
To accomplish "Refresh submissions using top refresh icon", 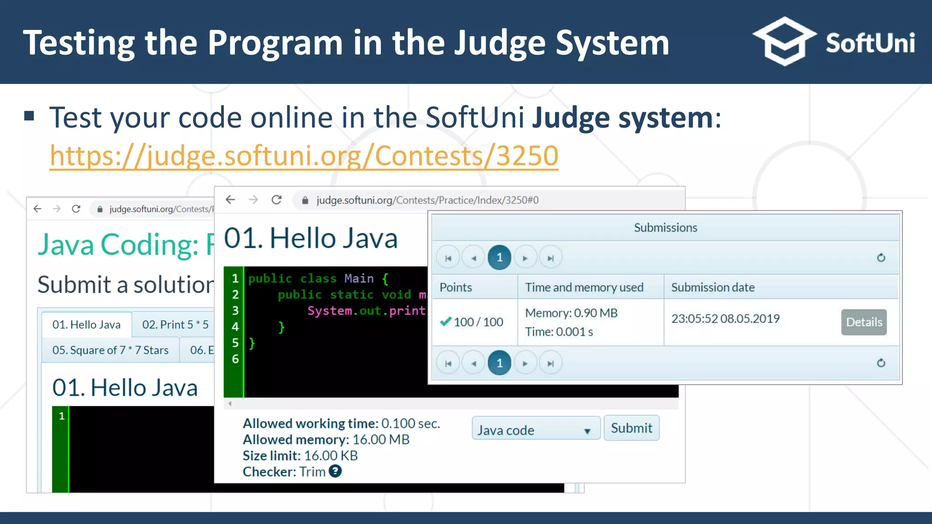I will [881, 257].
